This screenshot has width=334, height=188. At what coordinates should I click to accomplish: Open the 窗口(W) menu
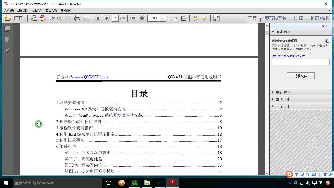click(x=51, y=11)
